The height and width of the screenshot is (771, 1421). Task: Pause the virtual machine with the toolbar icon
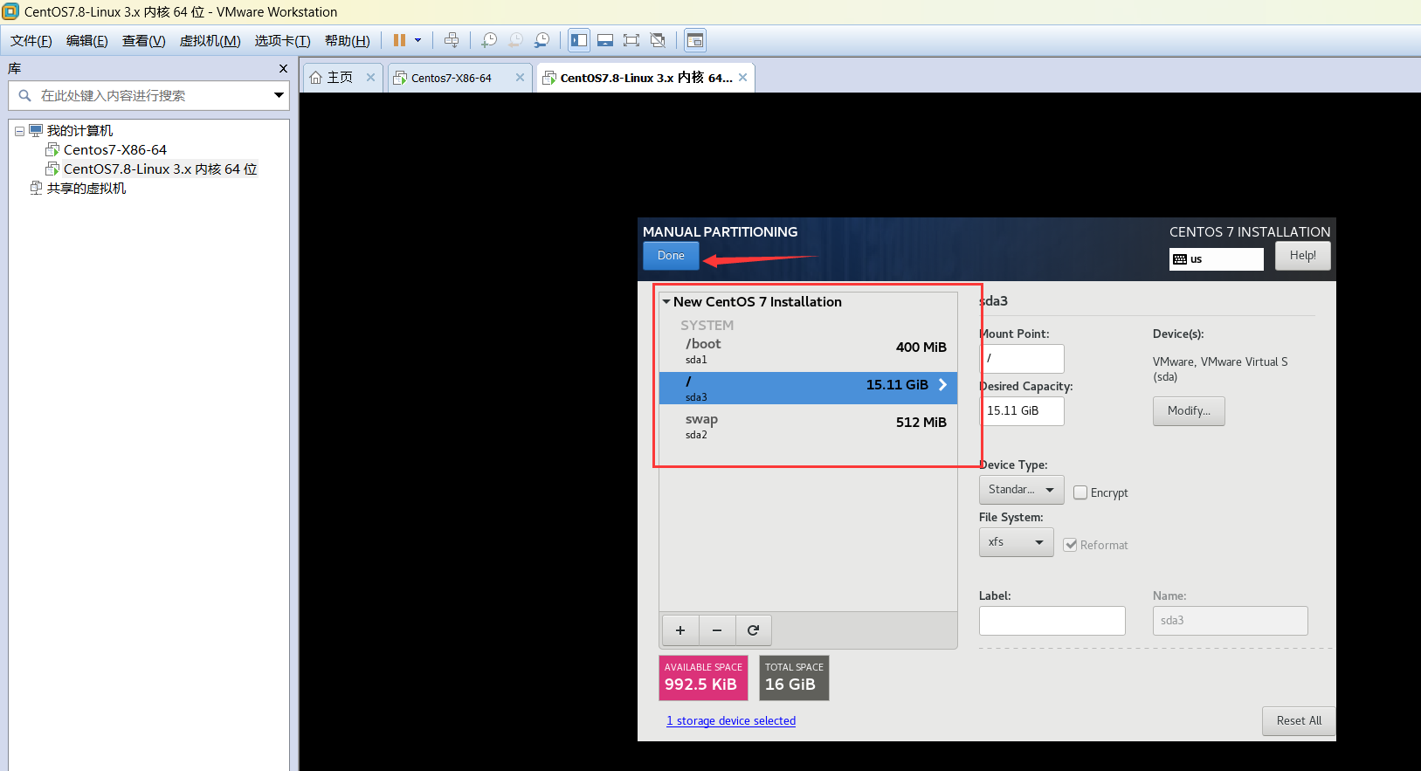pos(399,40)
